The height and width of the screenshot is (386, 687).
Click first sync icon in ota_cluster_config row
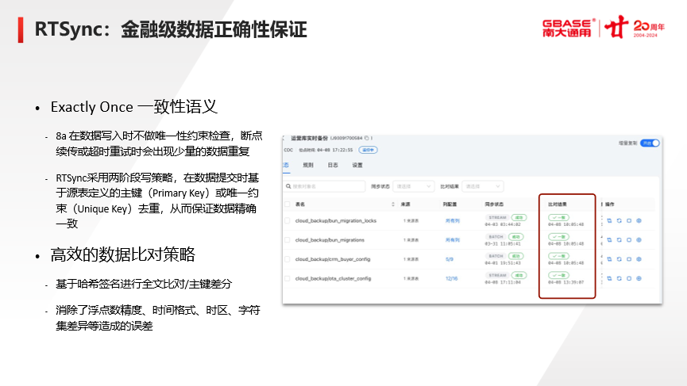coord(609,278)
